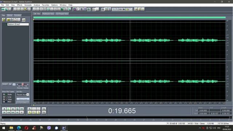Open the File menu
The height and width of the screenshot is (131, 233).
(x=3, y=5)
